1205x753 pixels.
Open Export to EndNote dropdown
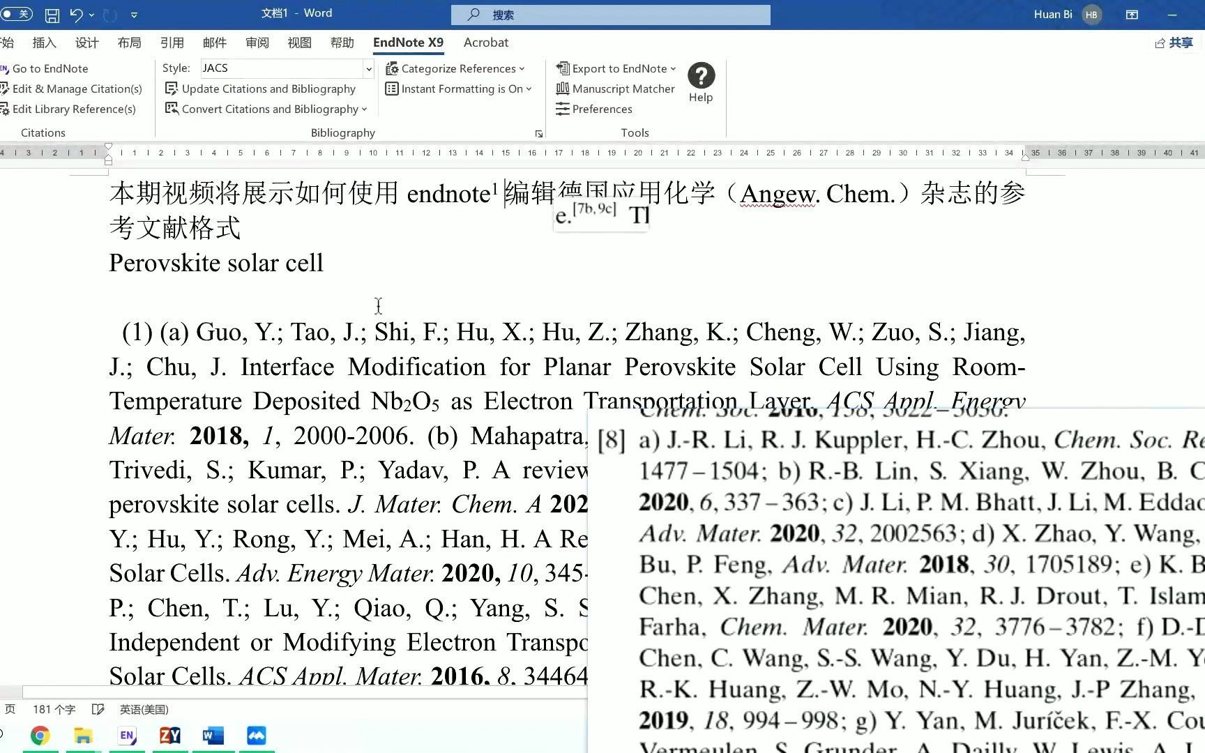[x=617, y=68]
